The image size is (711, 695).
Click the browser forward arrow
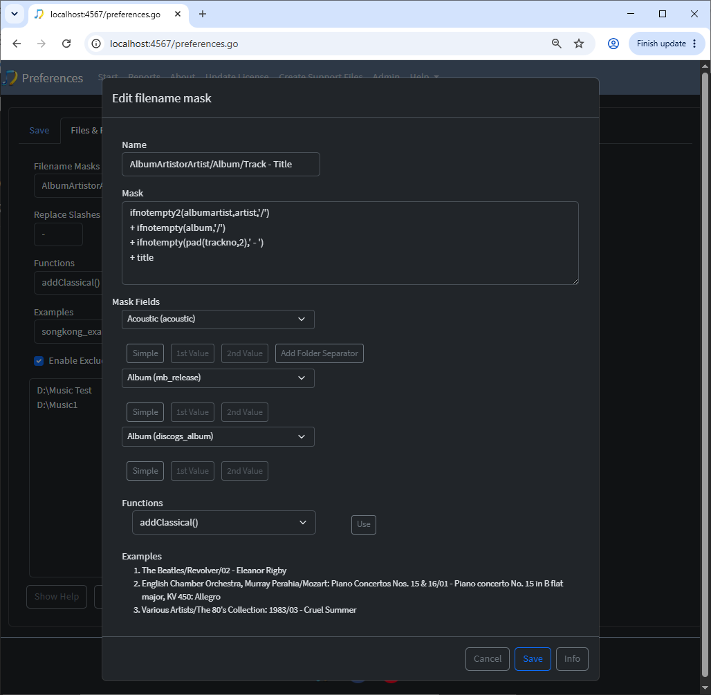[41, 44]
